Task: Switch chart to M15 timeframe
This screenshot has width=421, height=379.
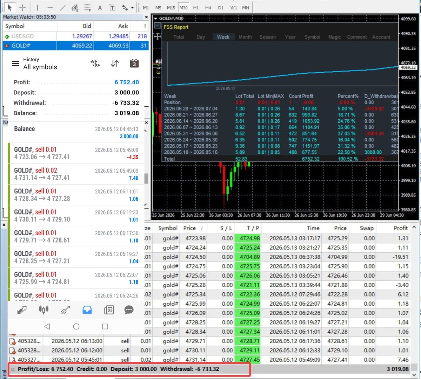Action: pos(171,7)
